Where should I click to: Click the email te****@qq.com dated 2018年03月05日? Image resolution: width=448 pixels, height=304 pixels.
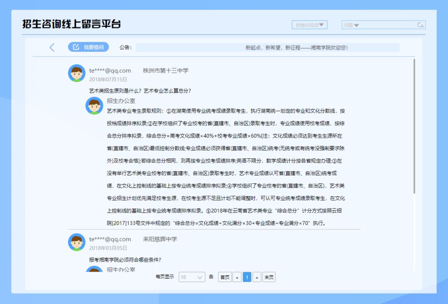[110, 239]
